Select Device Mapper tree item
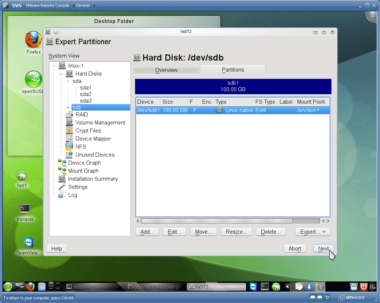This screenshot has height=303, width=380. point(93,138)
